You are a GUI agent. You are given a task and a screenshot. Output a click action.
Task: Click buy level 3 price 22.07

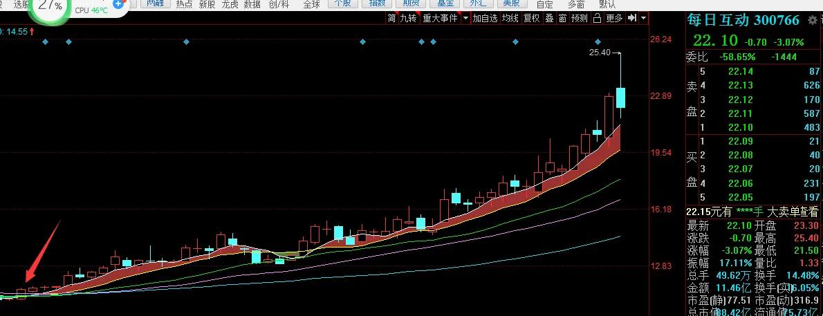tap(740, 169)
